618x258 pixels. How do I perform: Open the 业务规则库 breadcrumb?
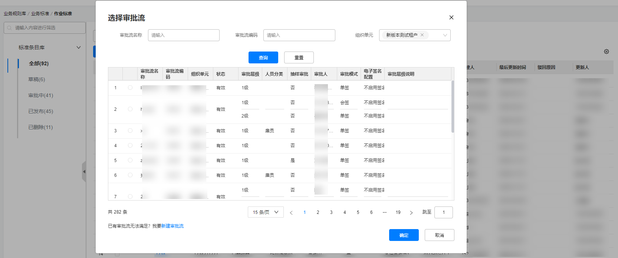(15, 14)
